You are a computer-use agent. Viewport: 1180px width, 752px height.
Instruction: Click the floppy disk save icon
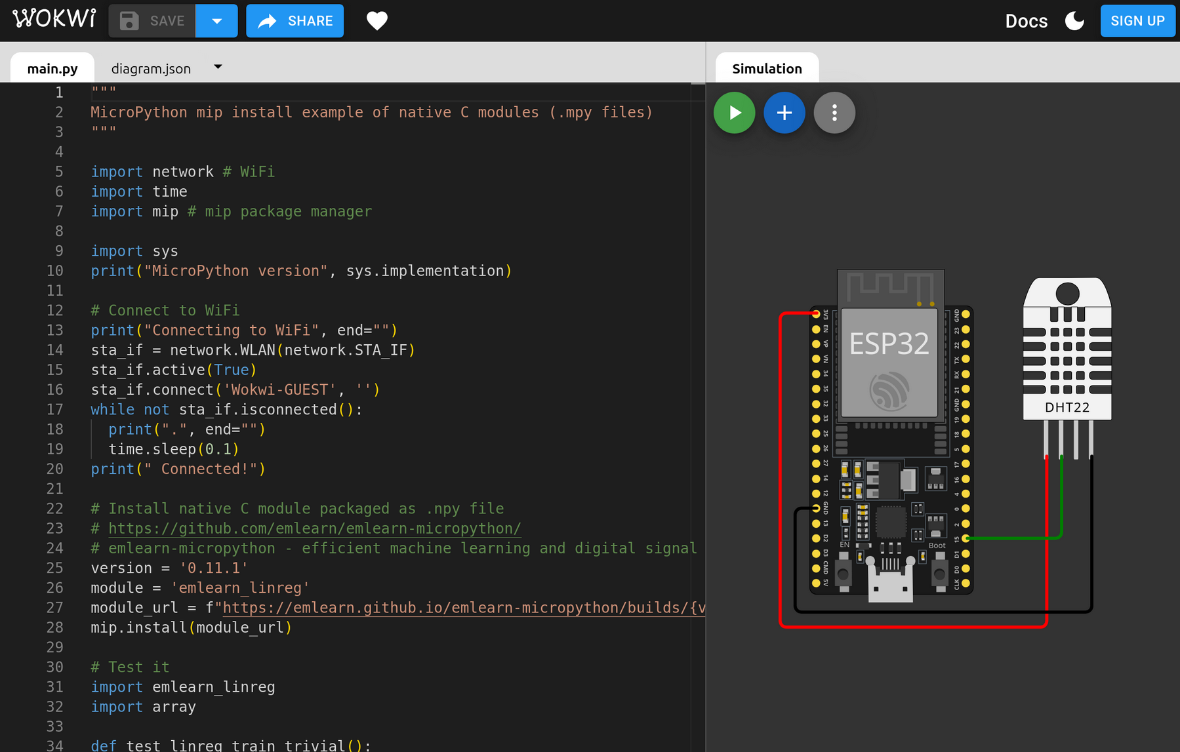pyautogui.click(x=129, y=21)
